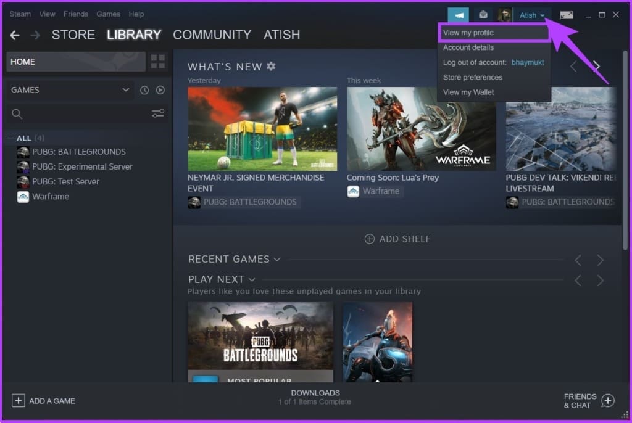Log out of account bhaymukt

coord(494,62)
